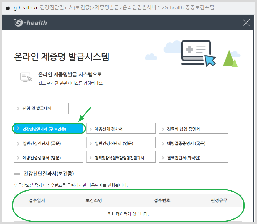Click the padlock icon in address bar
Viewport: 257px width, 224px height.
click(8, 8)
